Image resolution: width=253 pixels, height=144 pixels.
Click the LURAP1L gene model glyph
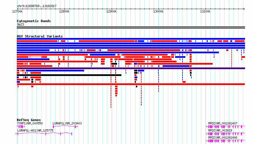point(65,127)
